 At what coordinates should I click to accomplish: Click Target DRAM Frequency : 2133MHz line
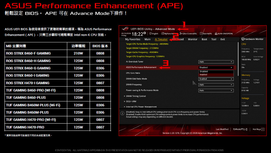142,48
